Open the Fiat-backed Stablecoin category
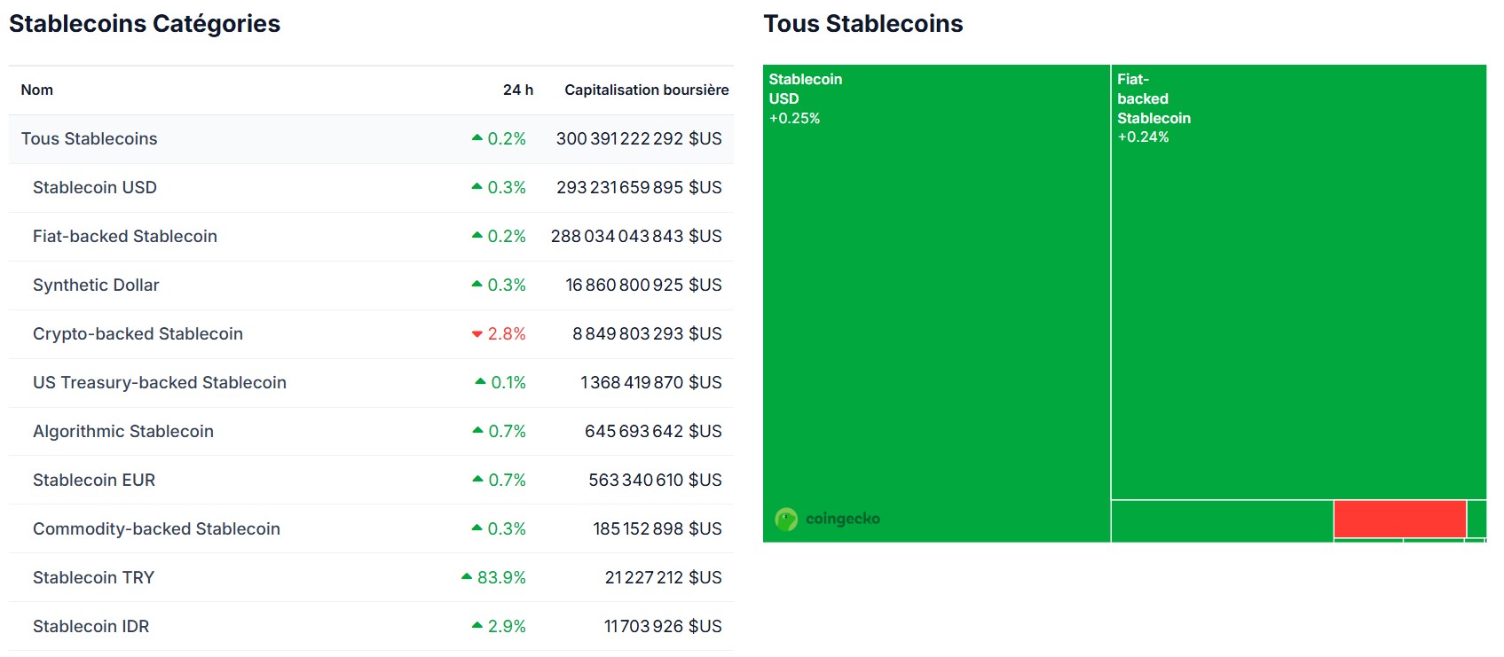The width and height of the screenshot is (1504, 657). point(125,236)
